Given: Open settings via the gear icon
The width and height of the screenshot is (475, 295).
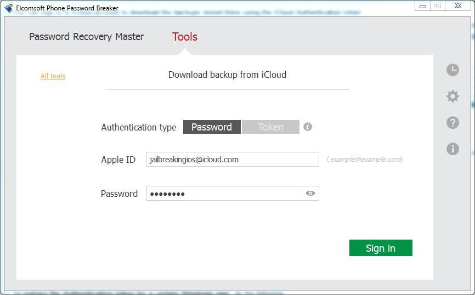Looking at the screenshot, I should click(453, 97).
